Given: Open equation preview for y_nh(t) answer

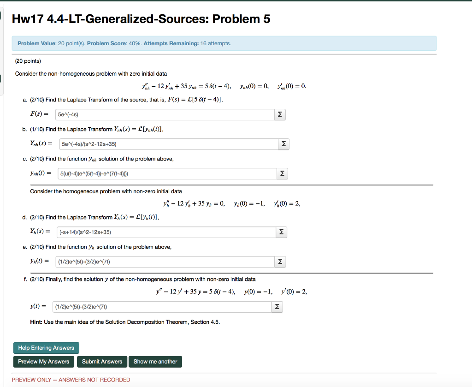Looking at the screenshot, I should pyautogui.click(x=282, y=173).
